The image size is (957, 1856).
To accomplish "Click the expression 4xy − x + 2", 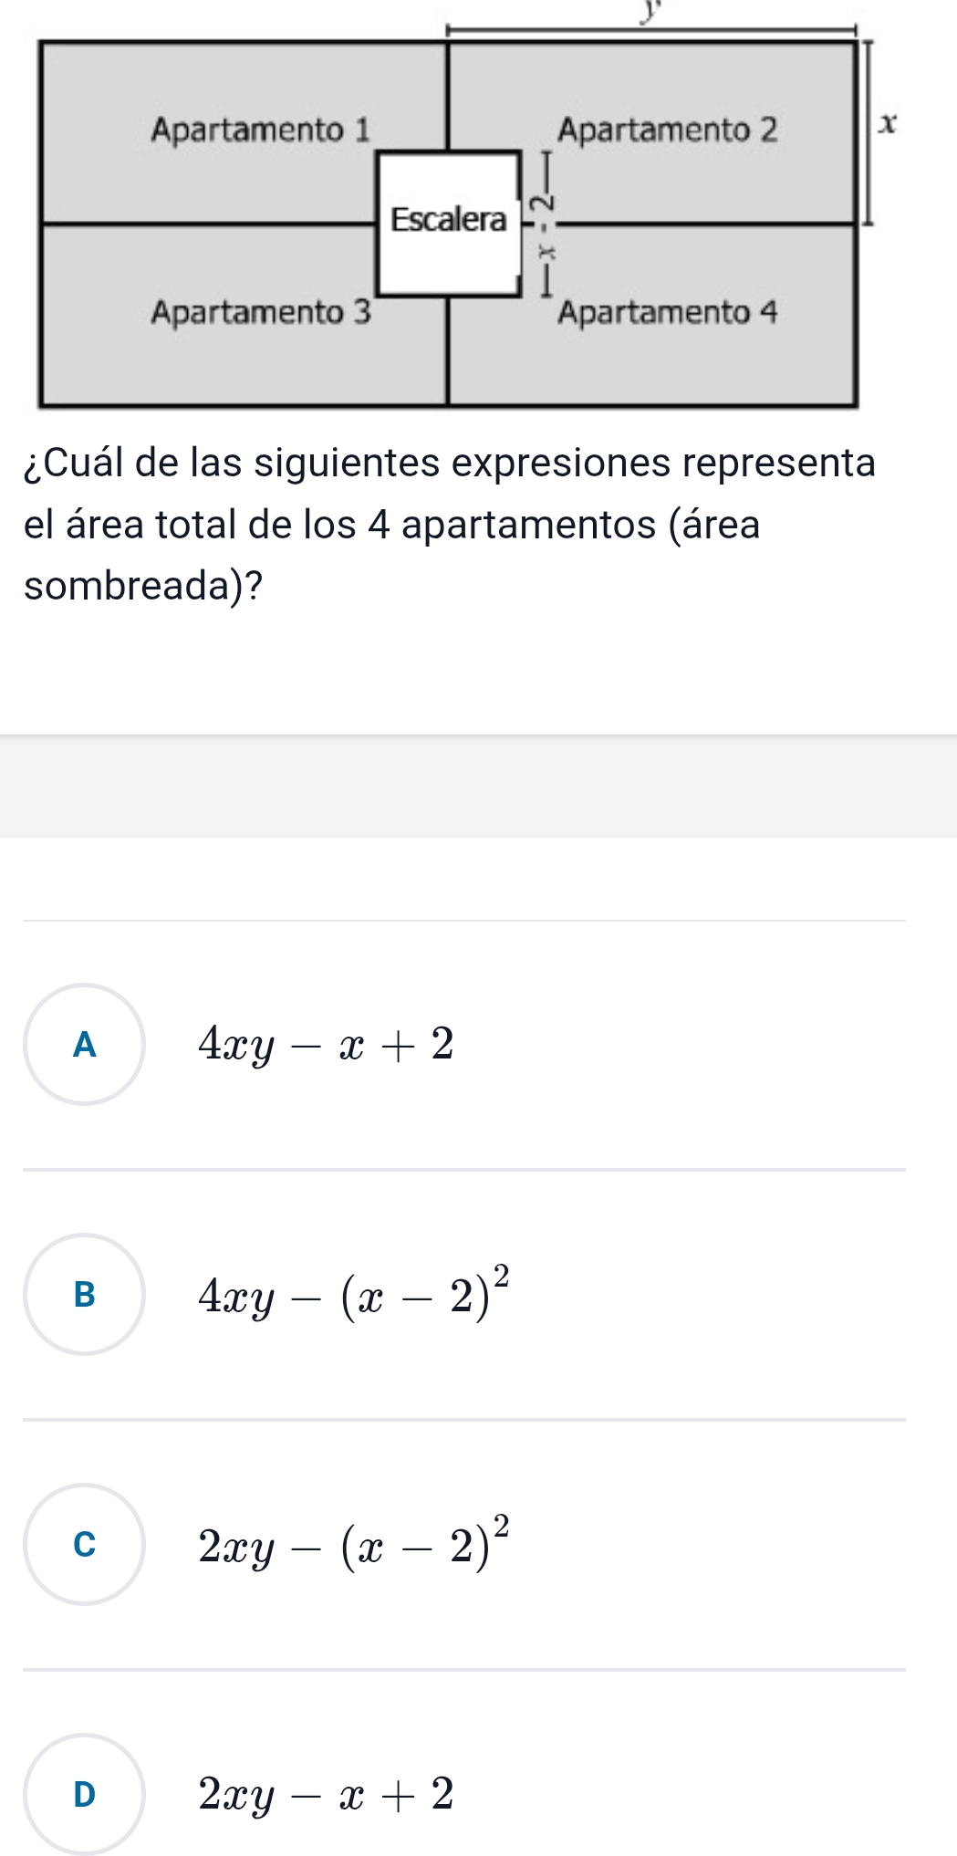I will [327, 1044].
